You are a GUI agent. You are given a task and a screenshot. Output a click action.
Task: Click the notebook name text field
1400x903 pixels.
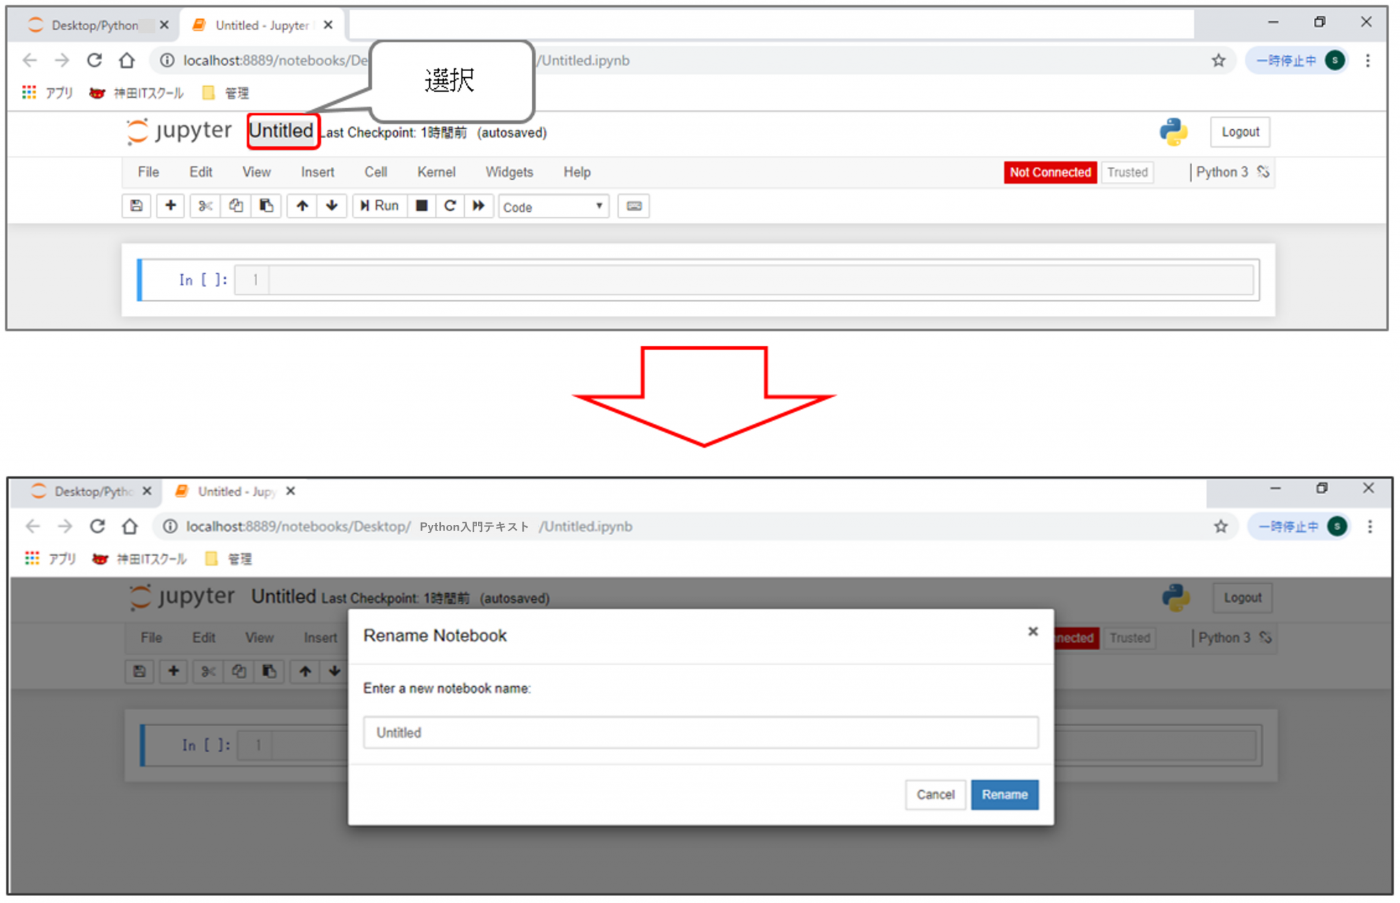point(700,733)
